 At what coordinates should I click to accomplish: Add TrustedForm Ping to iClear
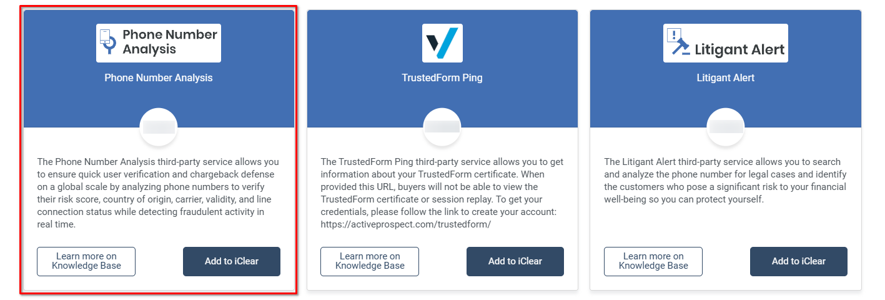pyautogui.click(x=515, y=261)
